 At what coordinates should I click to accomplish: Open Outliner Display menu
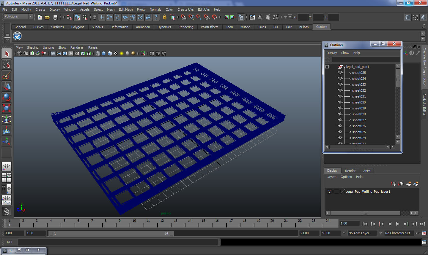[x=332, y=53]
